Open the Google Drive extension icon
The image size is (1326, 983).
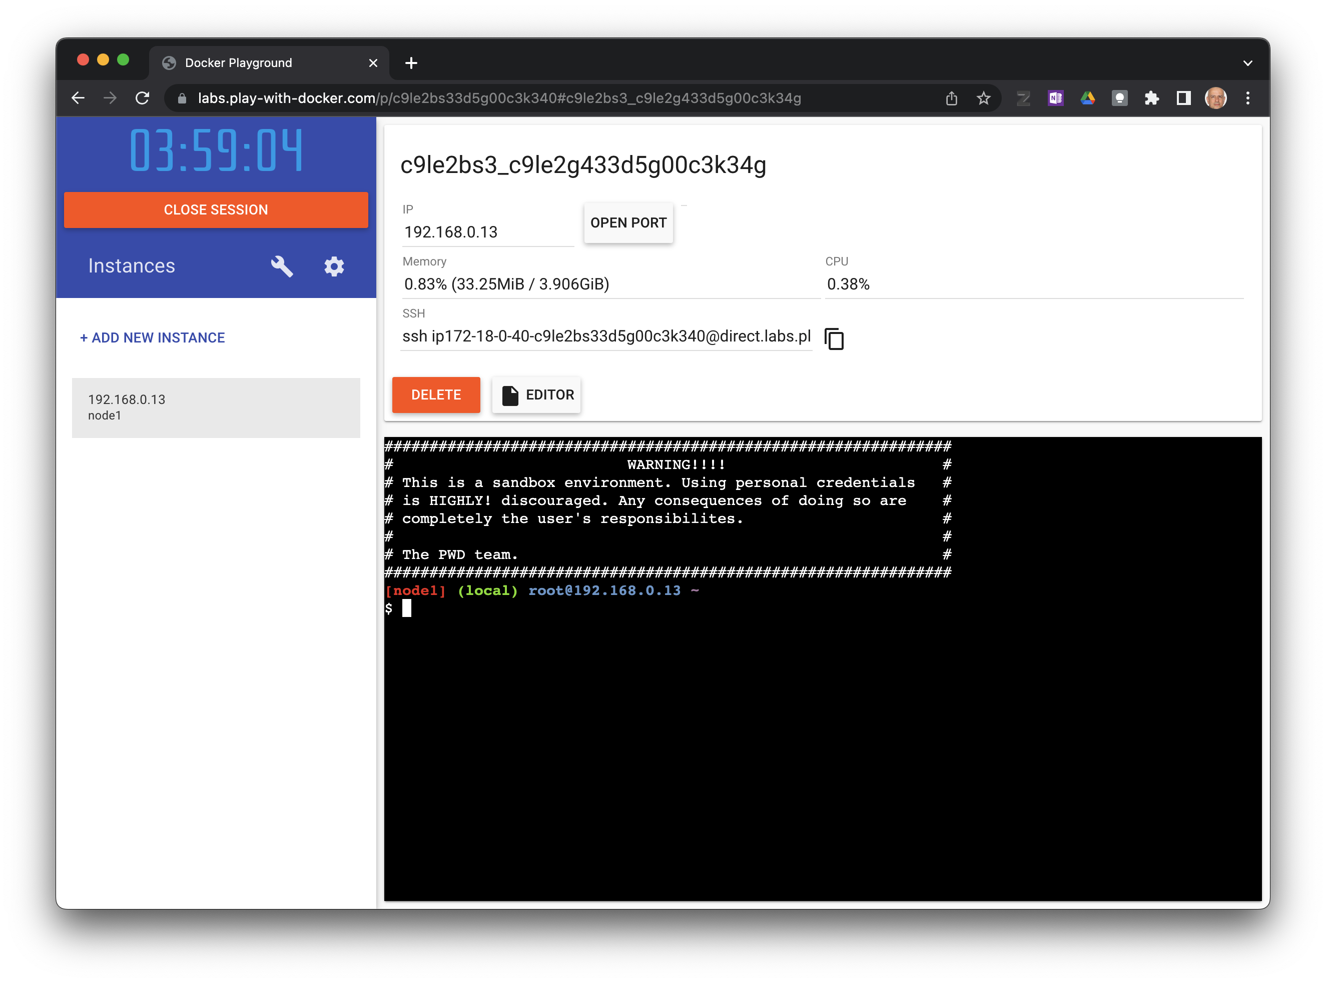(1087, 98)
